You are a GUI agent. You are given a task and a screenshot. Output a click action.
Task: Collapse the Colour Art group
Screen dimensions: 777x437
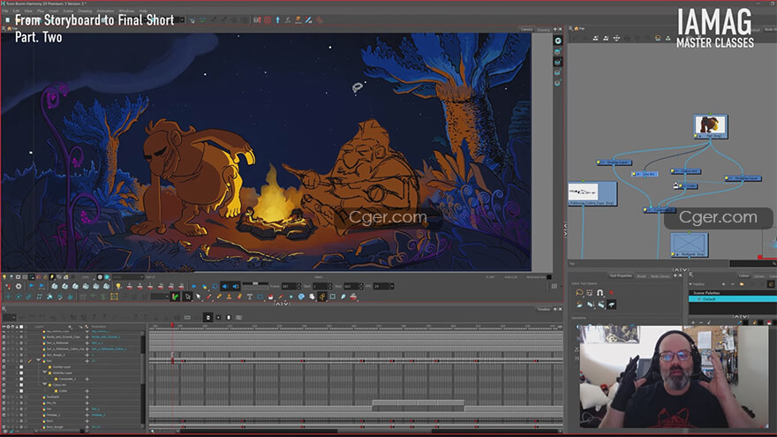coord(45,385)
